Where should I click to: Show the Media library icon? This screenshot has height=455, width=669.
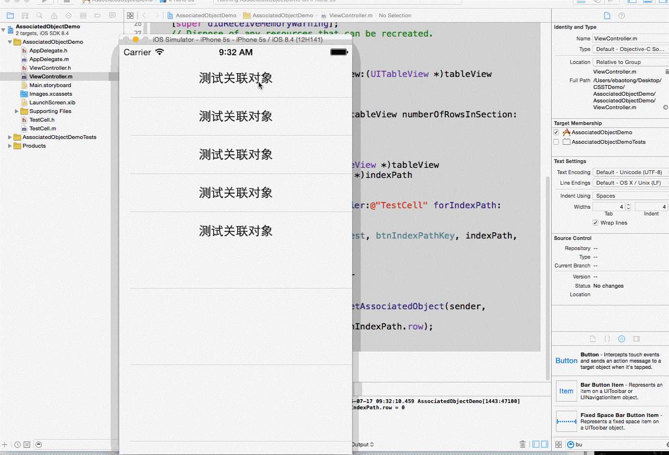click(x=636, y=339)
